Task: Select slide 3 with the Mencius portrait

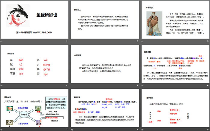Action: [175, 20]
